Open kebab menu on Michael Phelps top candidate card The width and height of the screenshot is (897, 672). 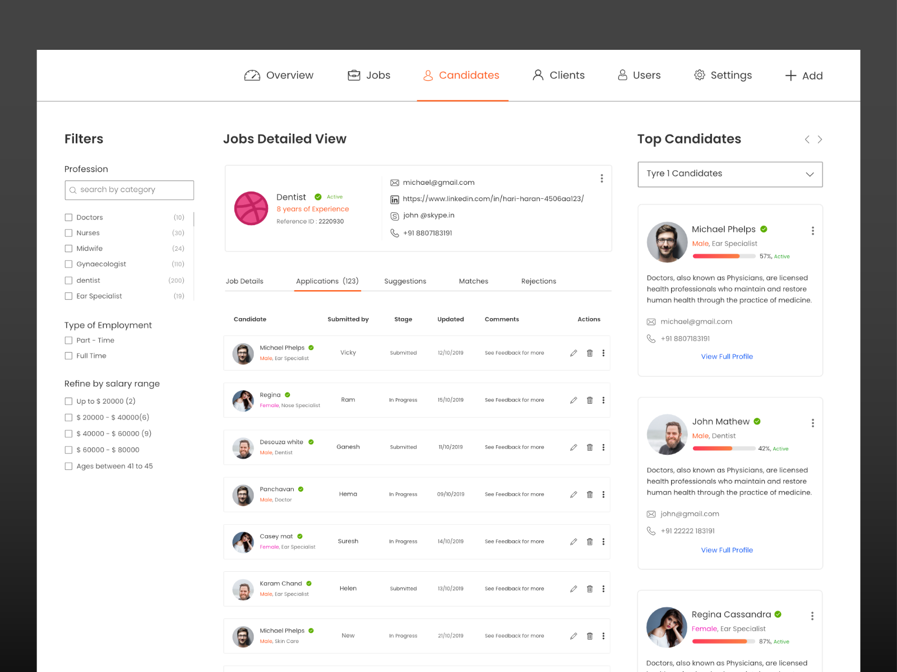(x=812, y=230)
